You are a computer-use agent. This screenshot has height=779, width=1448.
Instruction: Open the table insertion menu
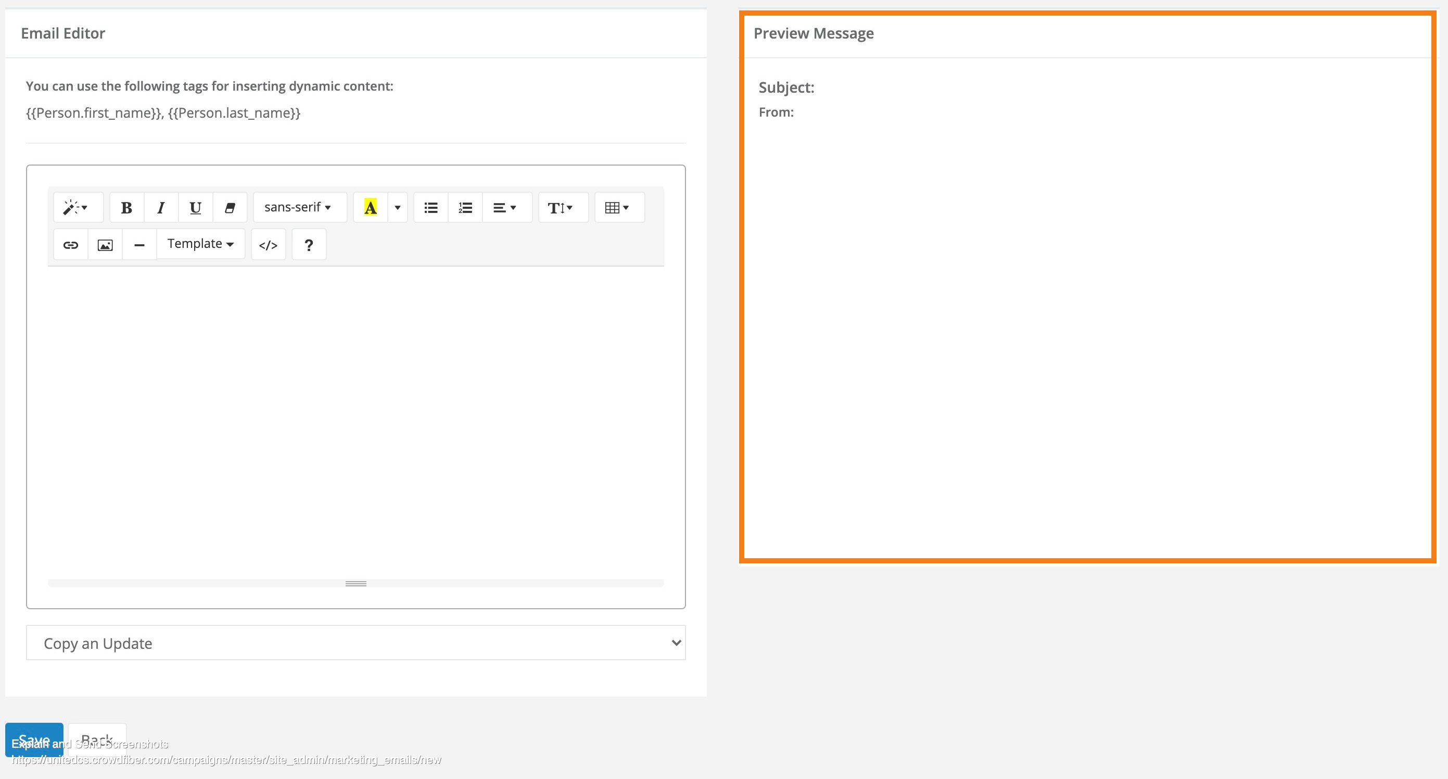point(618,207)
